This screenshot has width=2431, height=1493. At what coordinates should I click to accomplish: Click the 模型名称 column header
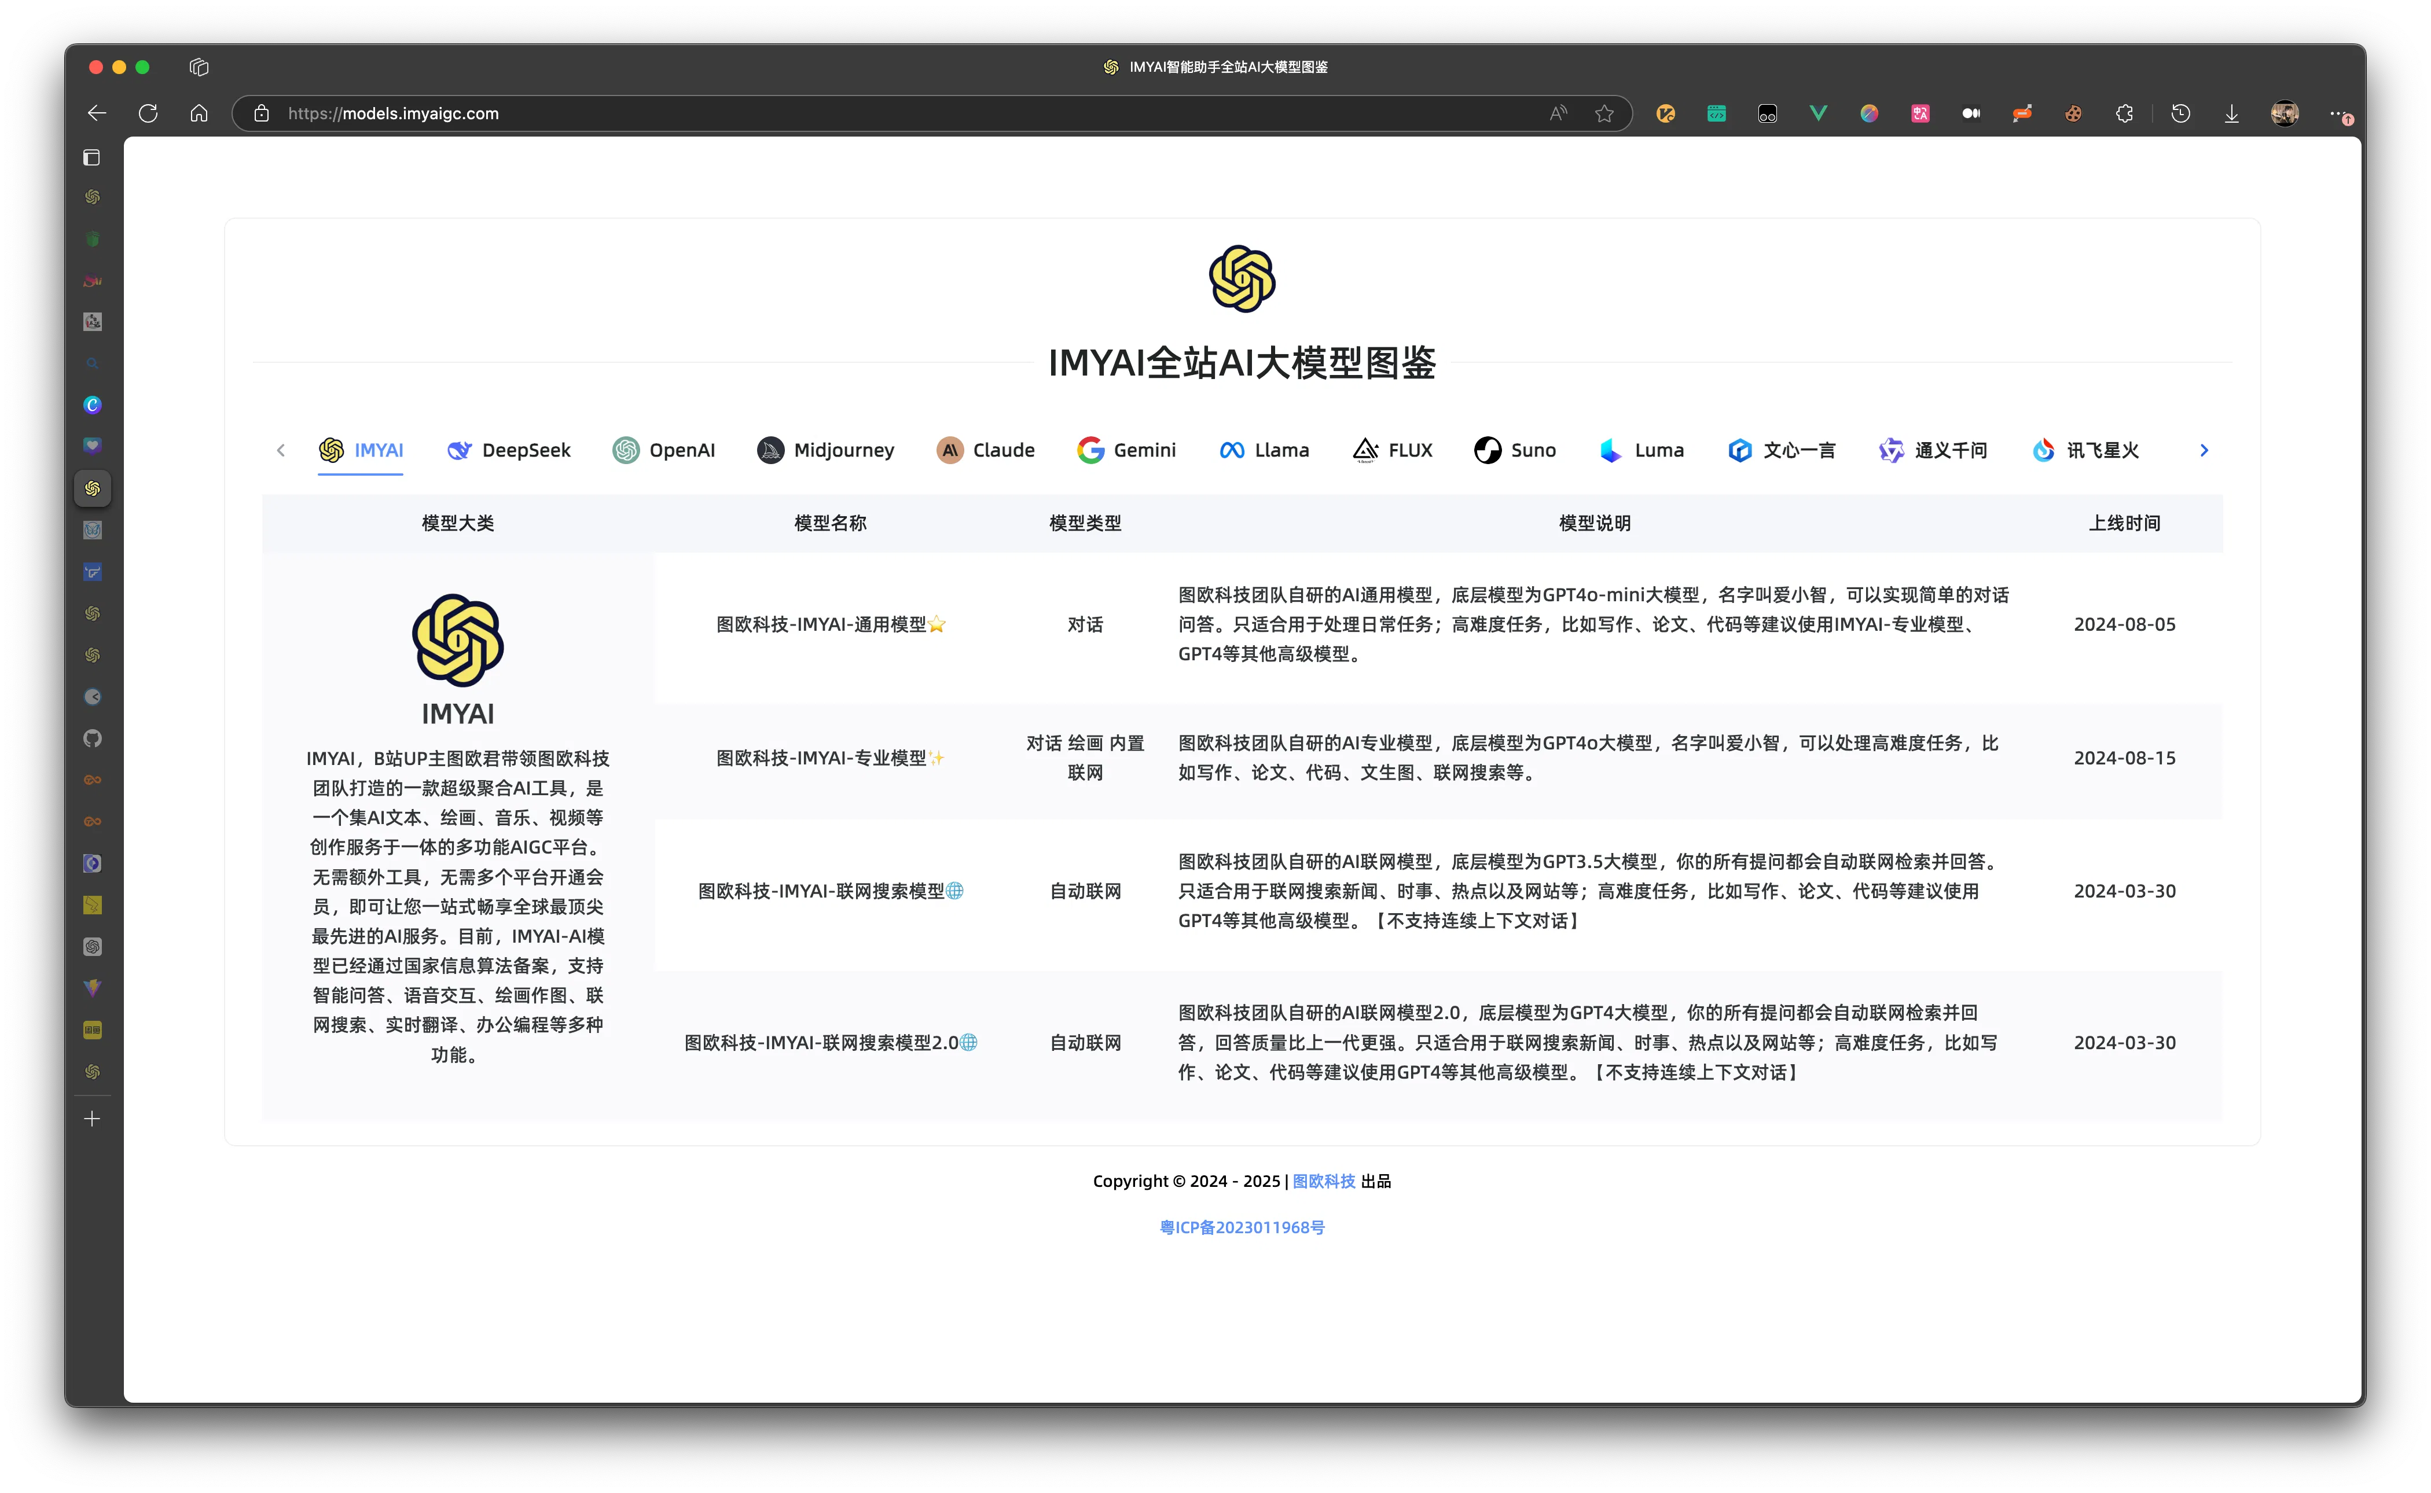click(831, 523)
